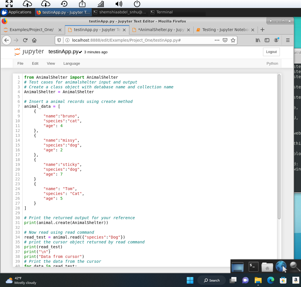Switch to Examples/Project_One/ browser tab
Screen dimensions: 301x287
(31, 30)
